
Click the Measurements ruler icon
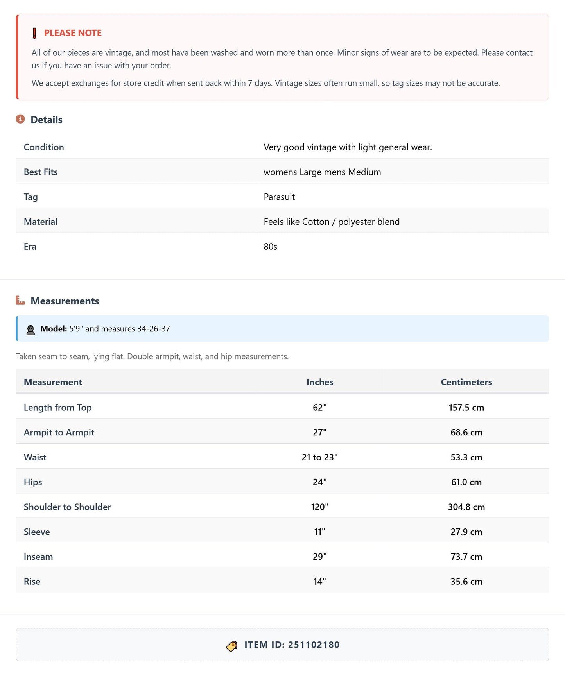click(20, 301)
